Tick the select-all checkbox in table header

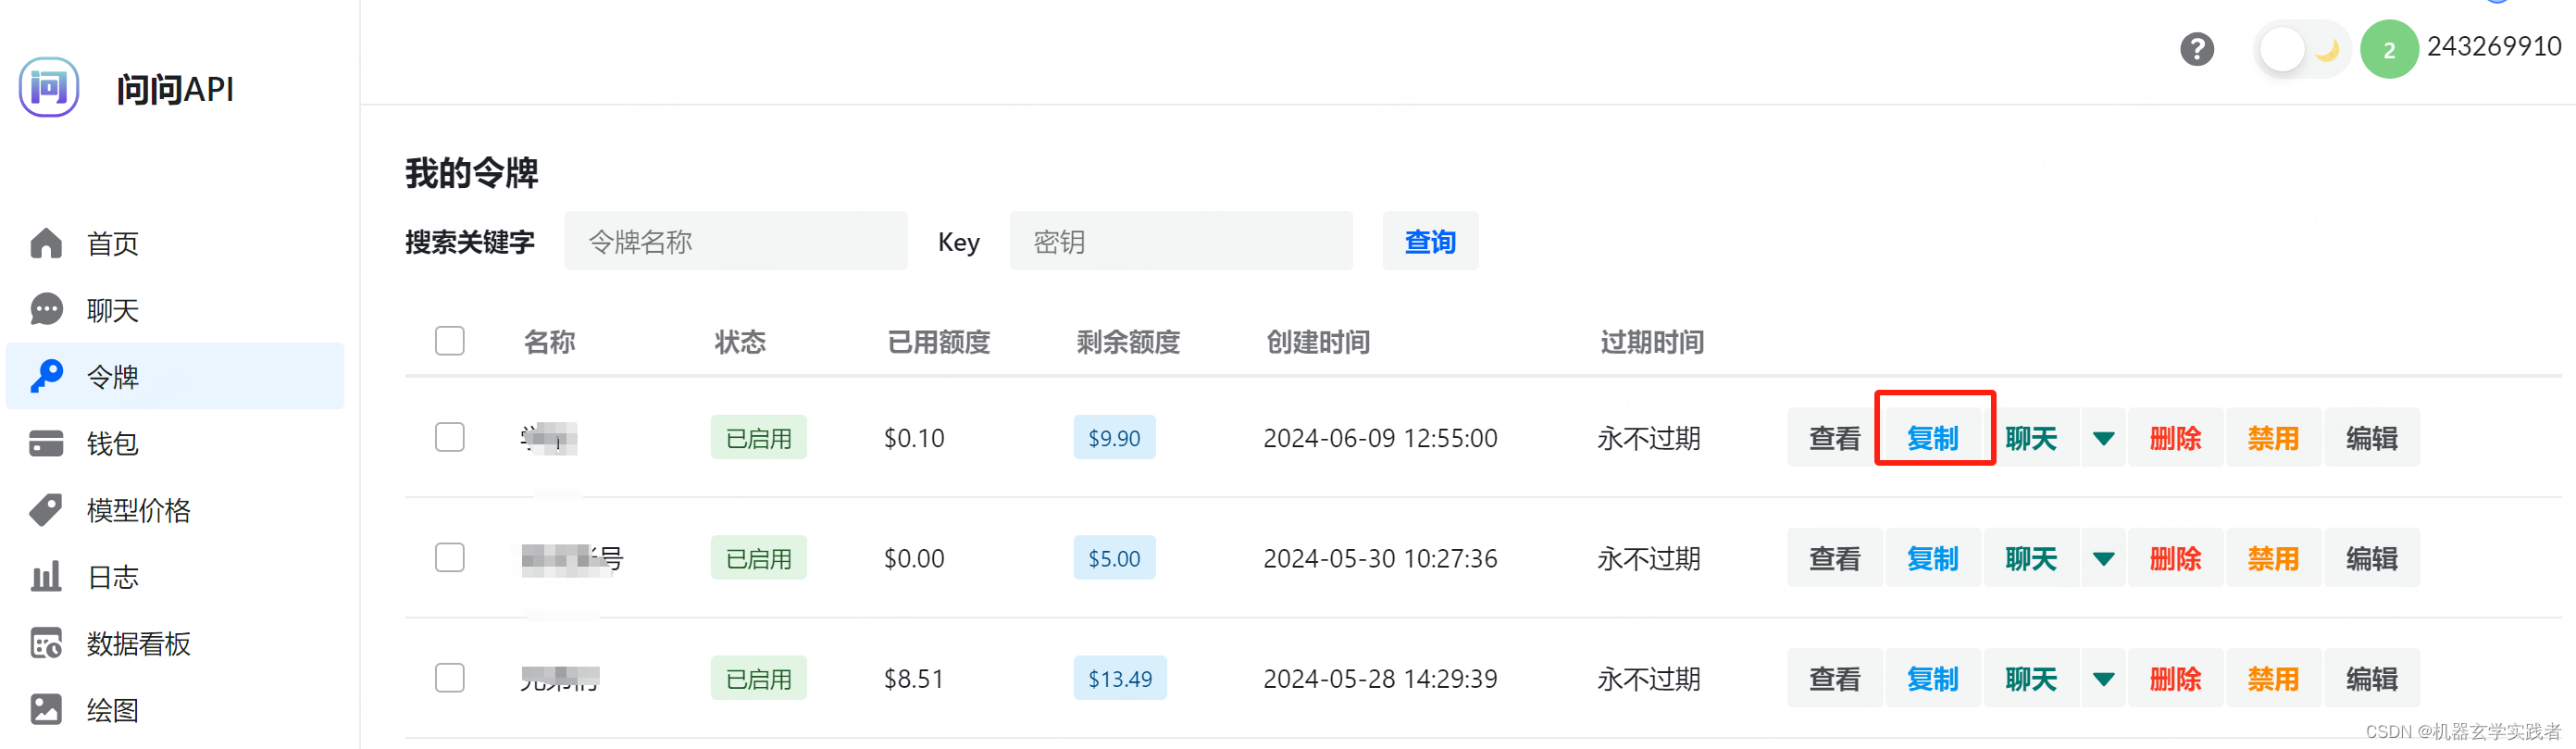(450, 341)
